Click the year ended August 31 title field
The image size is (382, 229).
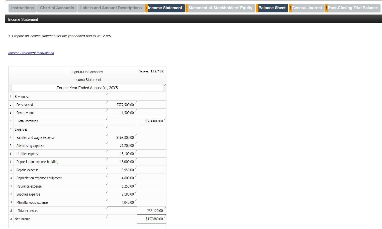click(87, 88)
